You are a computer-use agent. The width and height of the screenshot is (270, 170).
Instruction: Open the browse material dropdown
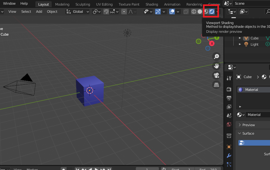point(241,115)
